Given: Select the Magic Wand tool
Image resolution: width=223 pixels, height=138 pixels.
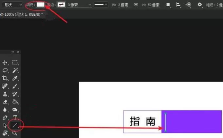Looking at the screenshot, I should pyautogui.click(x=15, y=70).
